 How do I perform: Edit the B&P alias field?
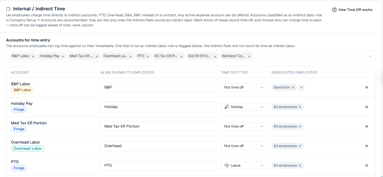(159, 87)
